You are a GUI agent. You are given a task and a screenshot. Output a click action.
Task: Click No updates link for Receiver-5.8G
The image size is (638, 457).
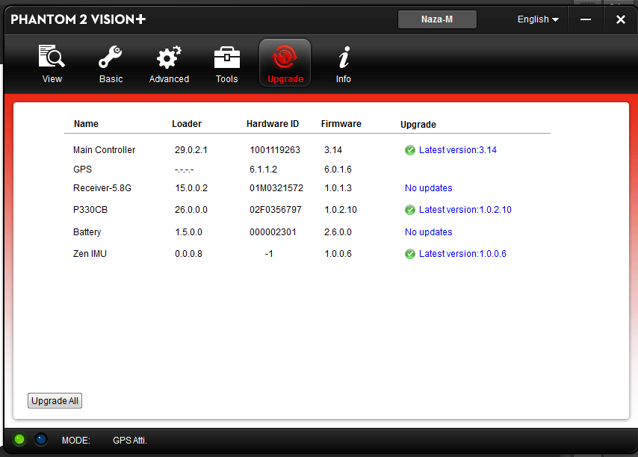429,188
